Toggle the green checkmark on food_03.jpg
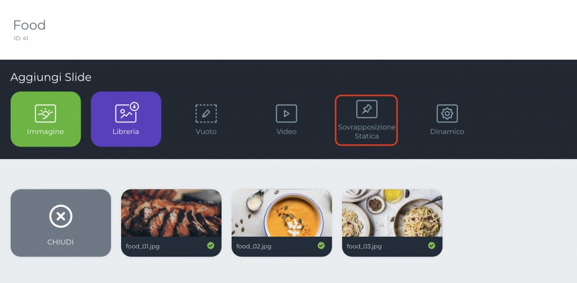 pos(431,245)
